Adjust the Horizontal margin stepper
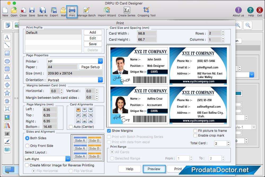This screenshot has width=265, height=177. (x=62, y=91)
